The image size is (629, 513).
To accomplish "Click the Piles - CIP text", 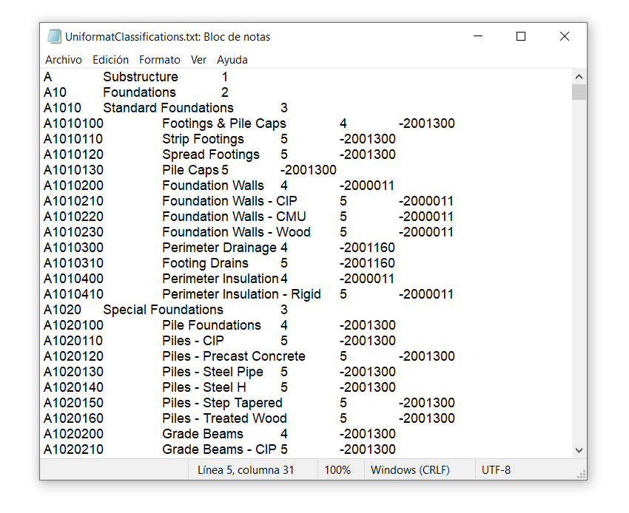I will [x=193, y=341].
